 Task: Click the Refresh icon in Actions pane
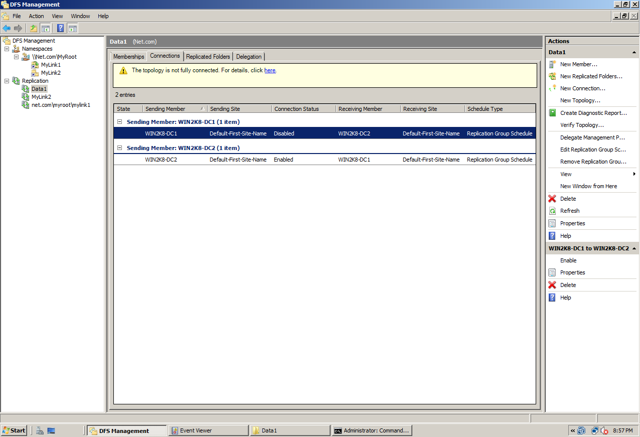click(x=552, y=211)
